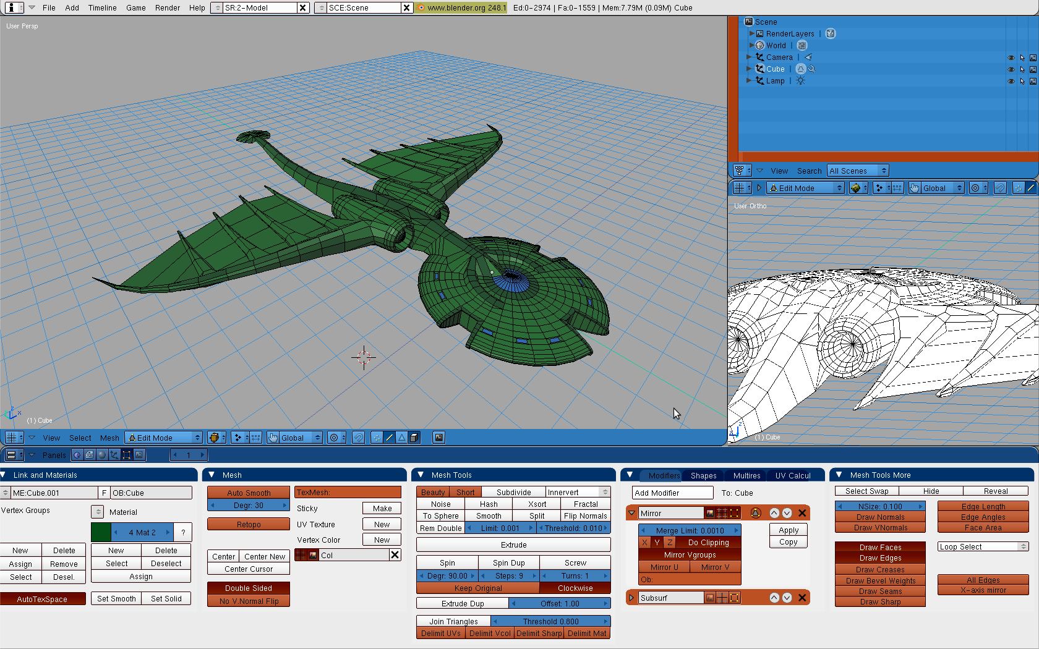
Task: Click the snap magnet icon in main viewport
Action: click(x=358, y=438)
